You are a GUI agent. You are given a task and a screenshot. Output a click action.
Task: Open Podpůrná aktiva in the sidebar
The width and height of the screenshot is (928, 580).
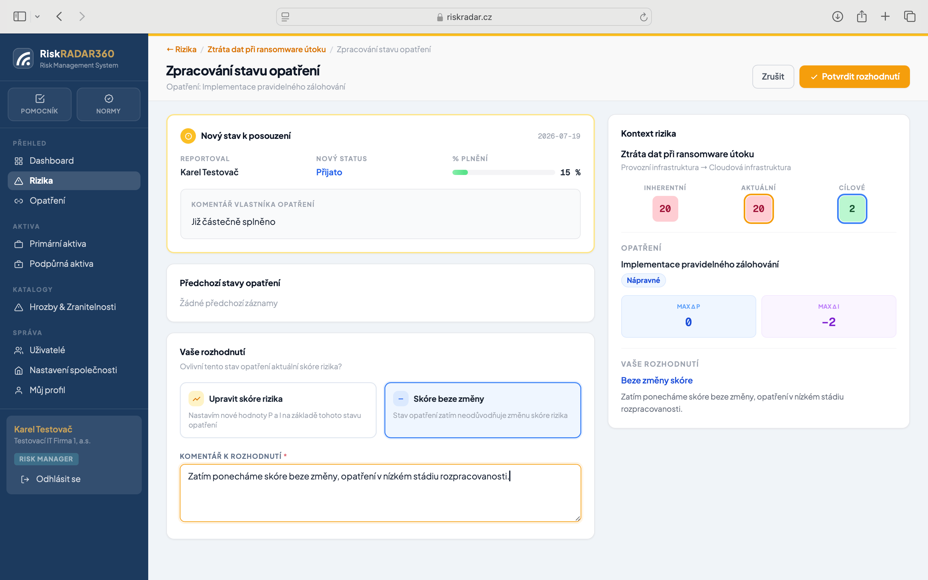point(74,264)
